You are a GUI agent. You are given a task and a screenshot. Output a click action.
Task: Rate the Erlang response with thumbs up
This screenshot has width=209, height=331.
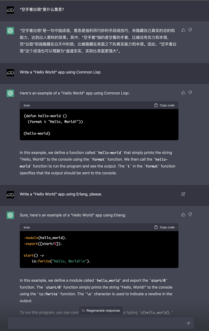click(x=183, y=214)
